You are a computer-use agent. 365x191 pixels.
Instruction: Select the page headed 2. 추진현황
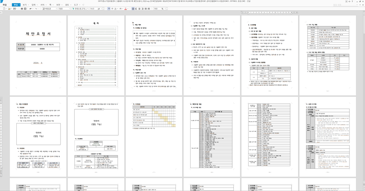(270, 55)
